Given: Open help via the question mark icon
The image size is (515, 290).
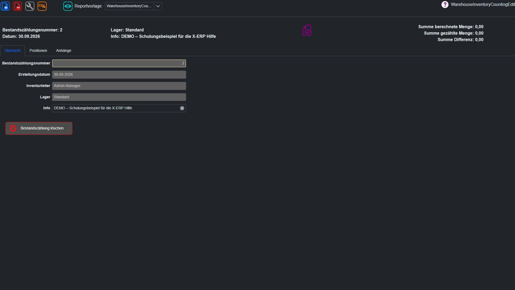Looking at the screenshot, I should click(x=445, y=5).
